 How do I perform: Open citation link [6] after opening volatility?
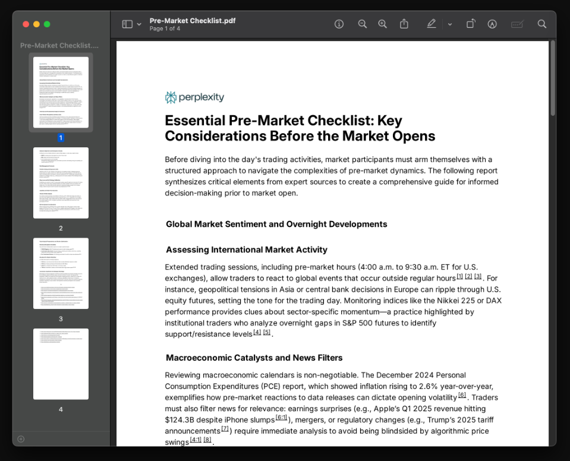pyautogui.click(x=462, y=395)
